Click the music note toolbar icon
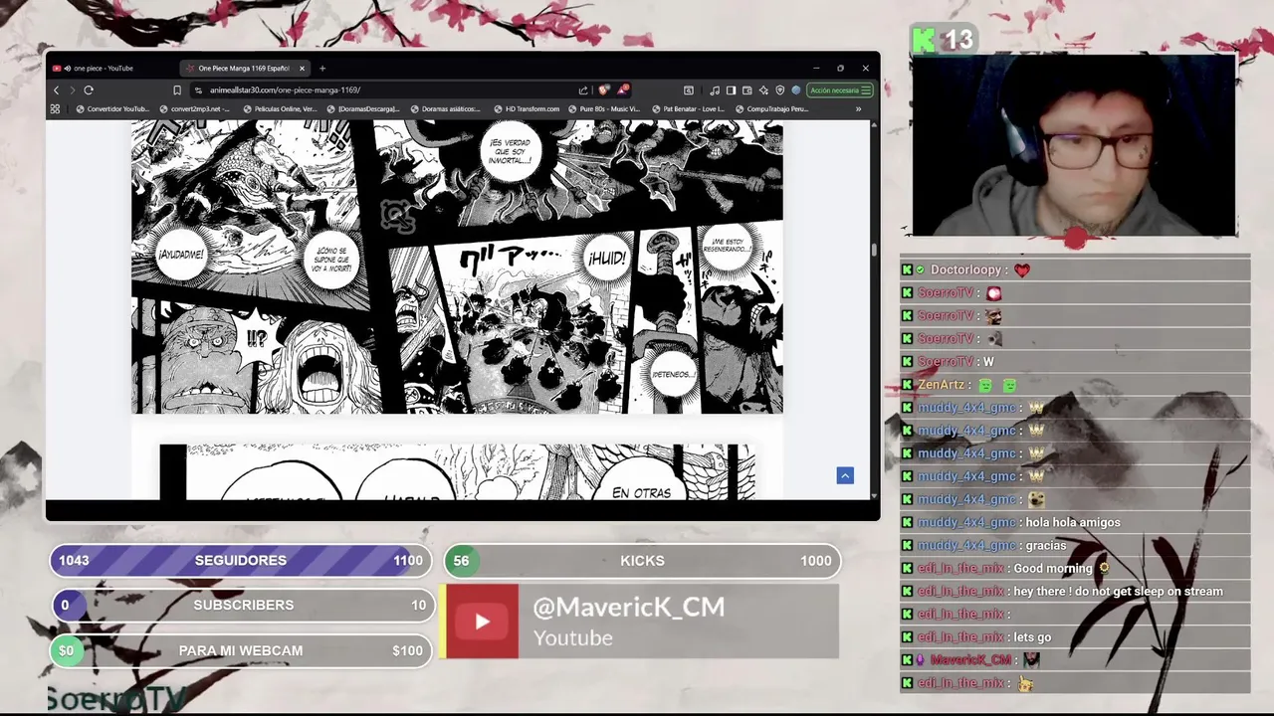This screenshot has width=1274, height=716. pos(715,90)
